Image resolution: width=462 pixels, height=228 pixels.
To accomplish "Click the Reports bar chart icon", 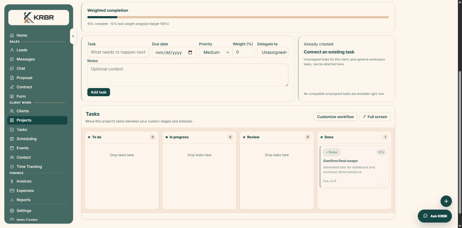I will pos(12,200).
